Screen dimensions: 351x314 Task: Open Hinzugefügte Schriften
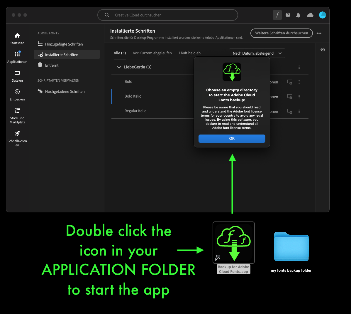(67, 44)
